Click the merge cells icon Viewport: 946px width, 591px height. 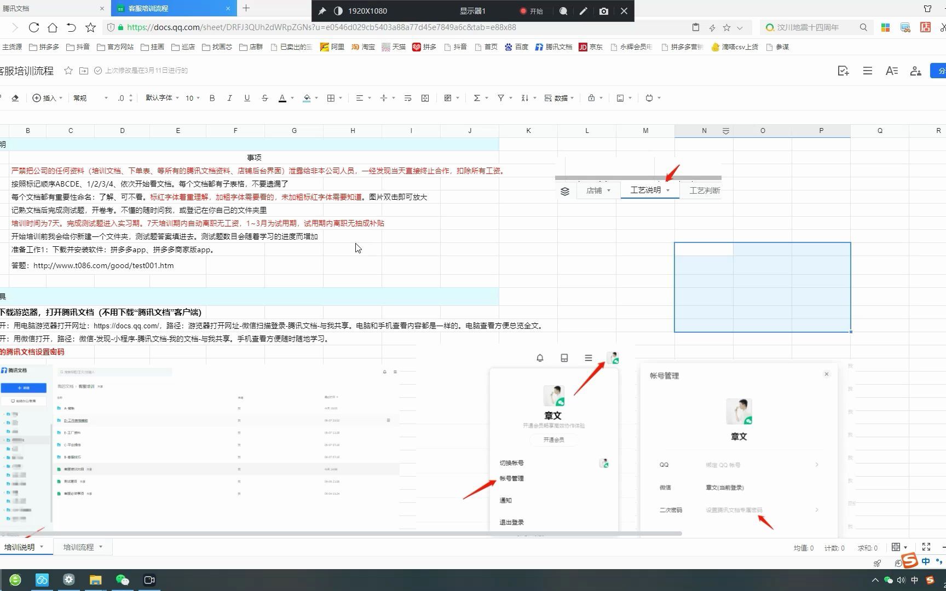coord(425,98)
